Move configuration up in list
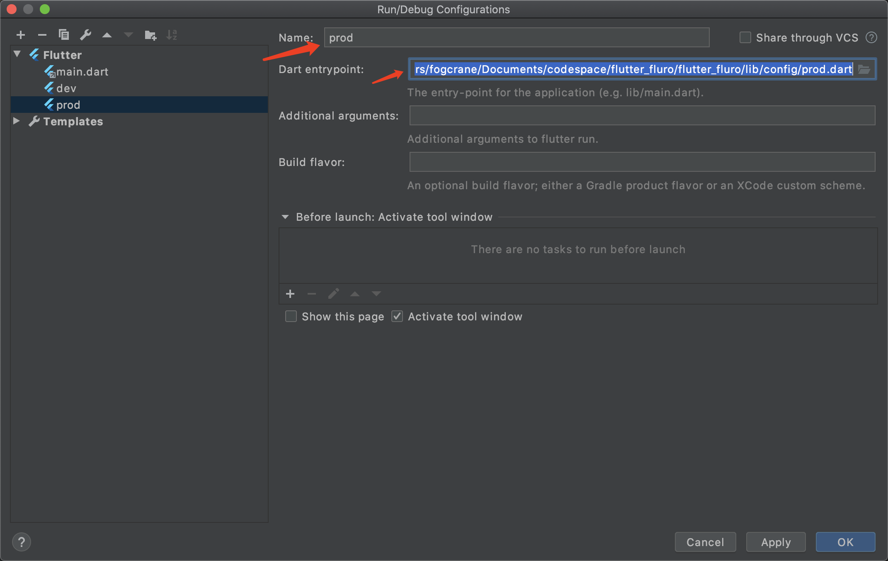 pos(107,35)
